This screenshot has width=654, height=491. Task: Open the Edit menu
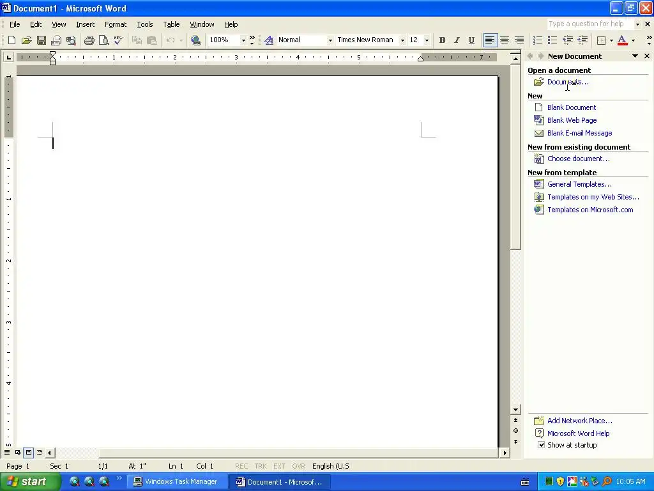tap(36, 24)
